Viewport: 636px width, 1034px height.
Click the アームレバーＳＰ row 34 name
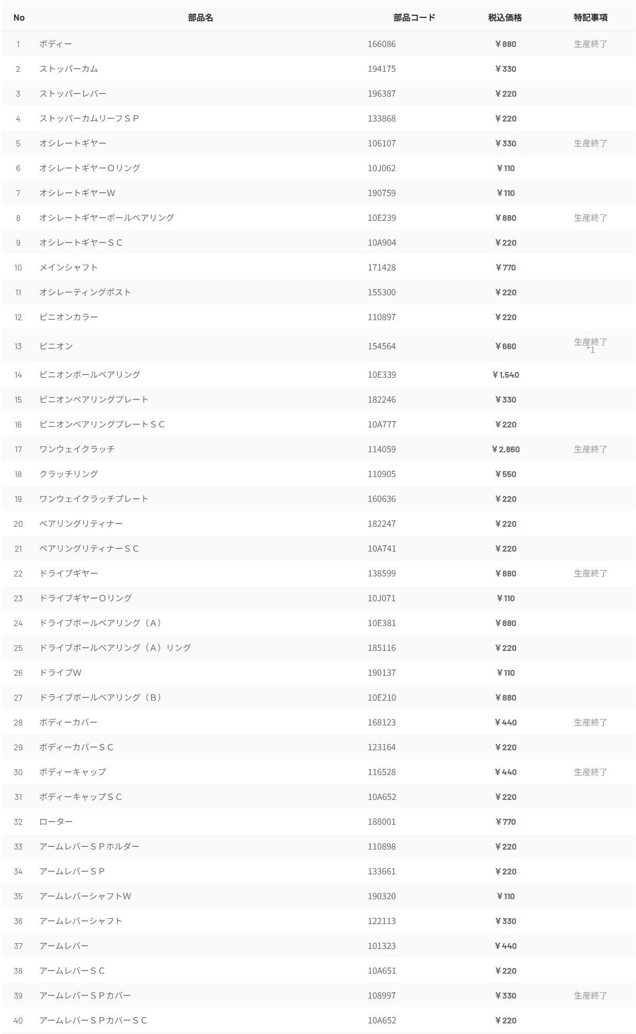click(72, 871)
